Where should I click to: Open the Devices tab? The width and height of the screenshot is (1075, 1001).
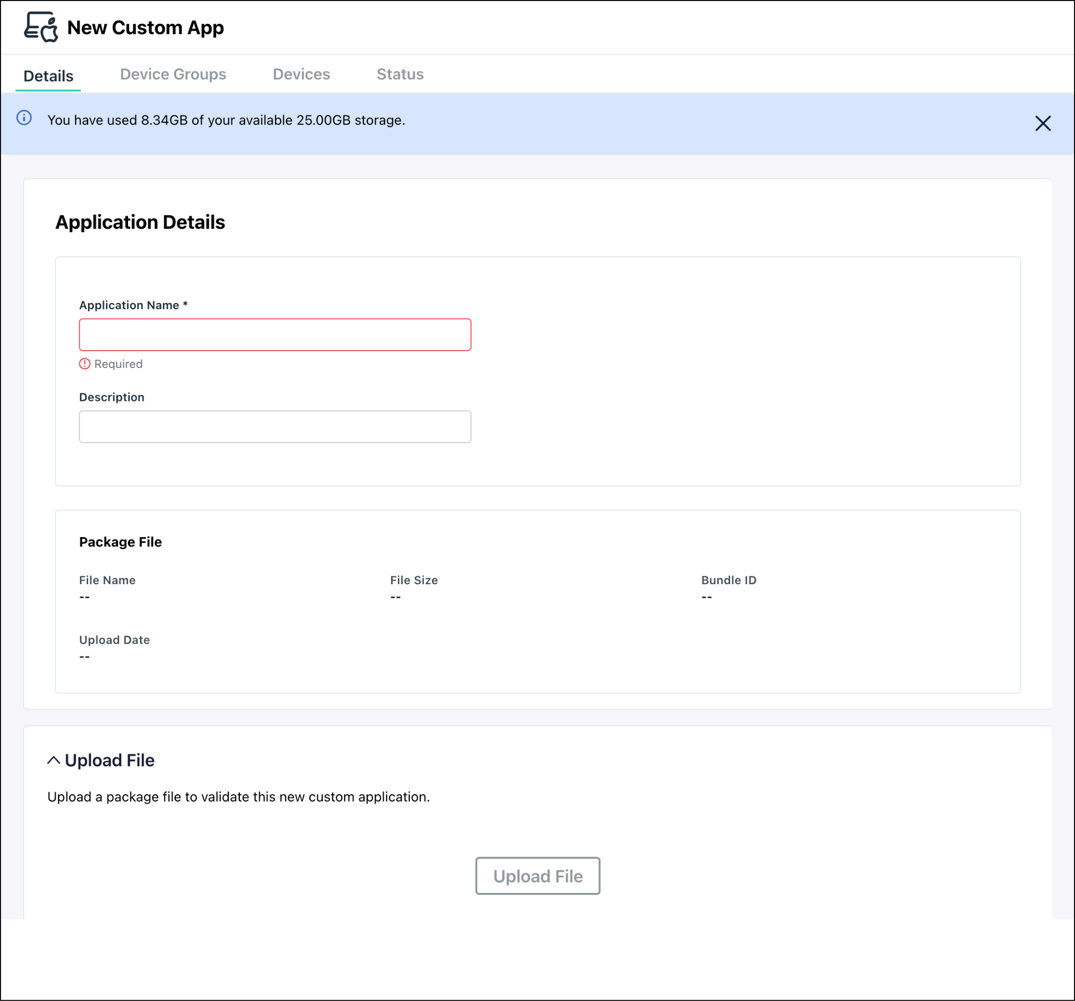point(301,74)
